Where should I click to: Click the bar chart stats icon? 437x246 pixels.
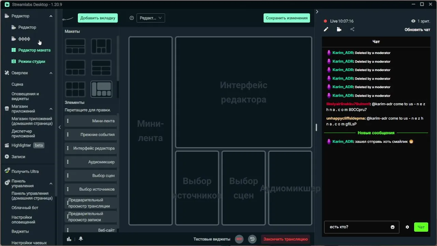click(69, 239)
